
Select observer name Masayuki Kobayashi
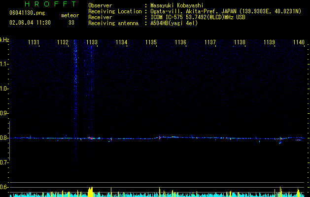[177, 5]
